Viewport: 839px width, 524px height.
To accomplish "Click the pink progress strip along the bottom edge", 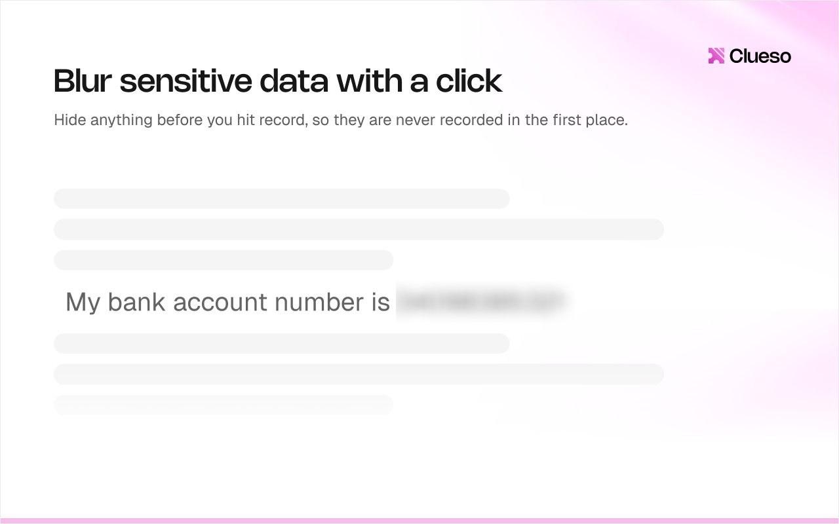I will [x=419, y=521].
